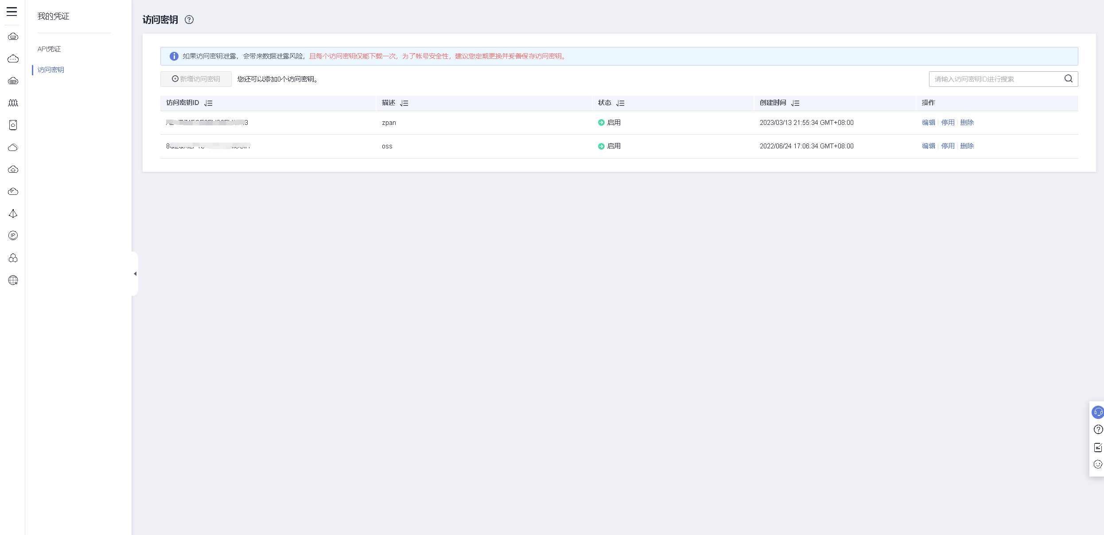Sort by 访问密钥ID column

click(208, 103)
